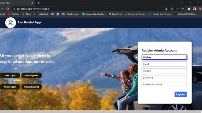This screenshot has width=202, height=113.
Task: Click the Contact input field
Action: 164,71
